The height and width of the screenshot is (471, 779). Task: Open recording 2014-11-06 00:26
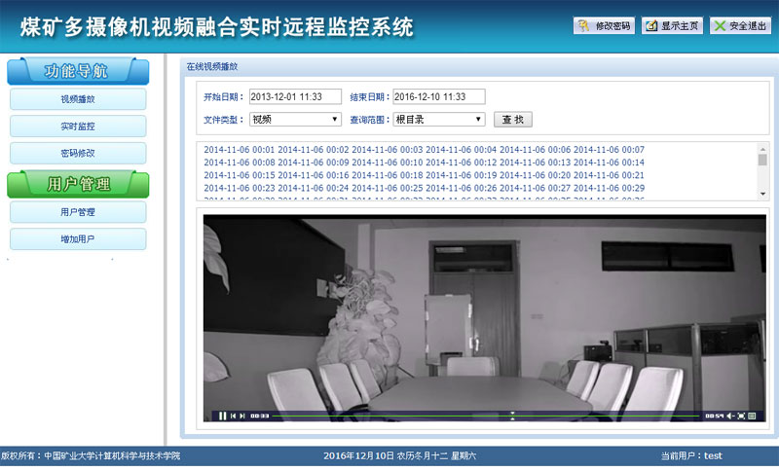point(461,188)
